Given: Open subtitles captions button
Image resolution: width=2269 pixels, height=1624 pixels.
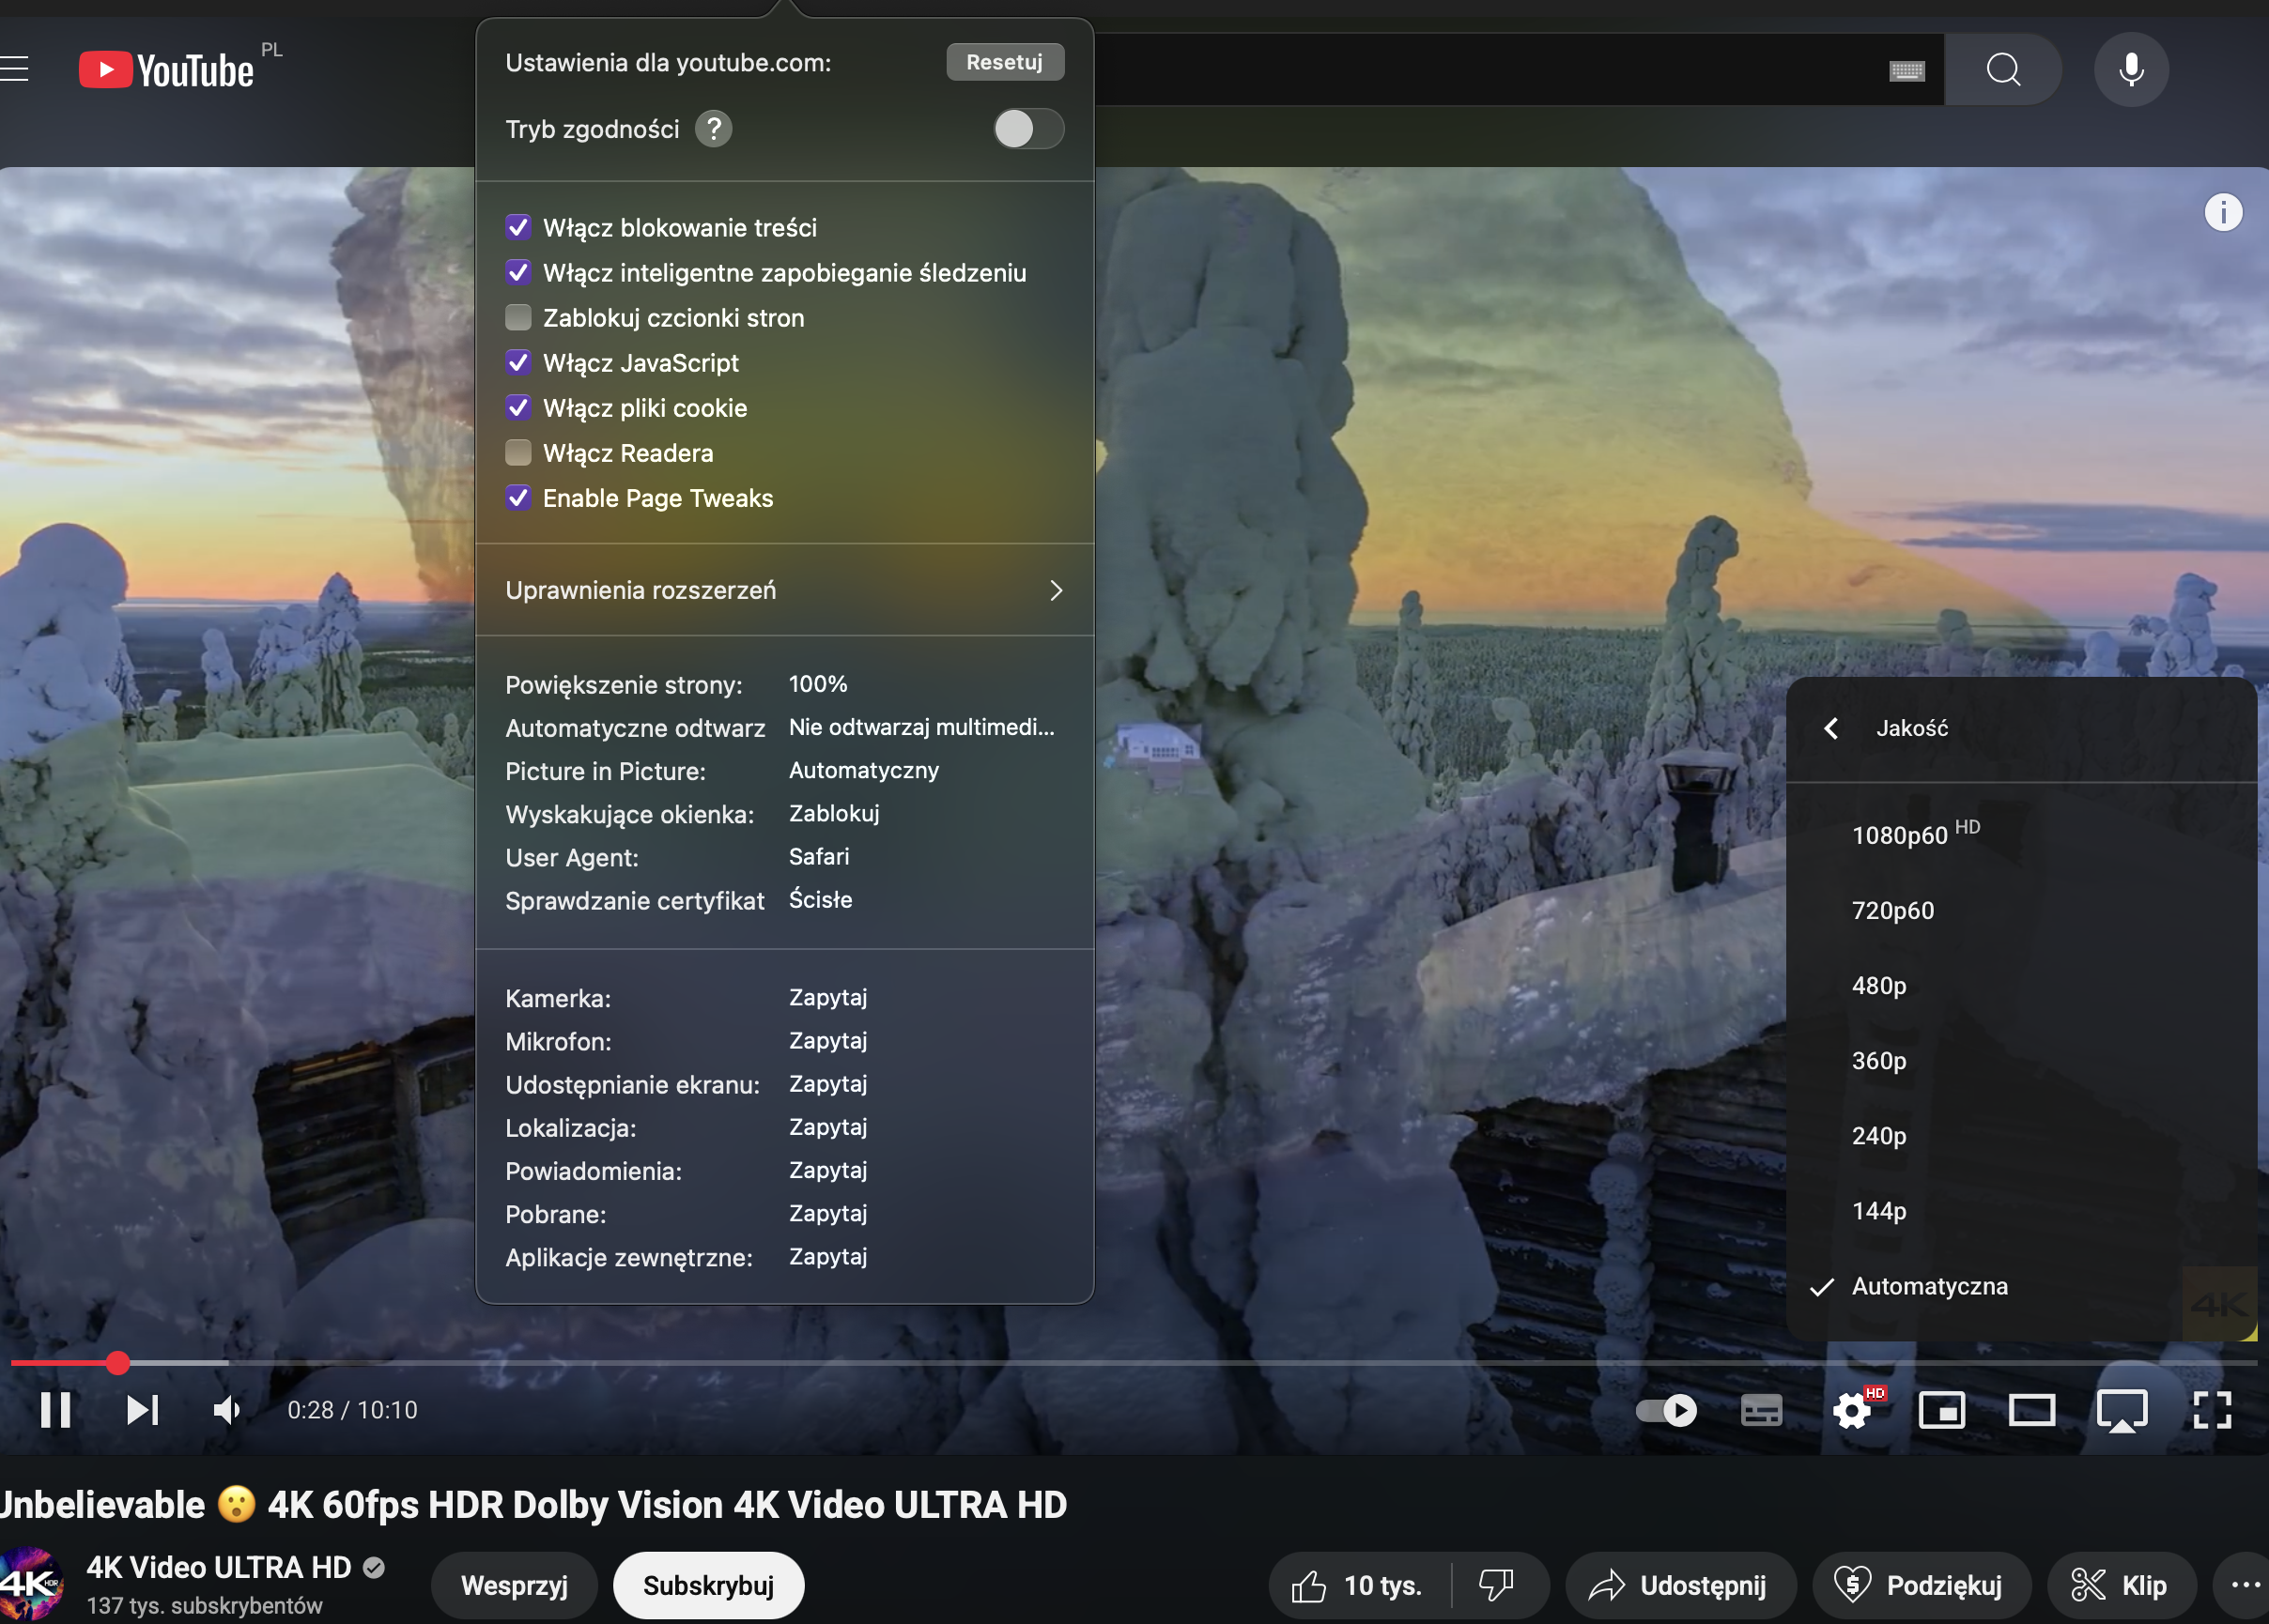Looking at the screenshot, I should tap(1761, 1410).
